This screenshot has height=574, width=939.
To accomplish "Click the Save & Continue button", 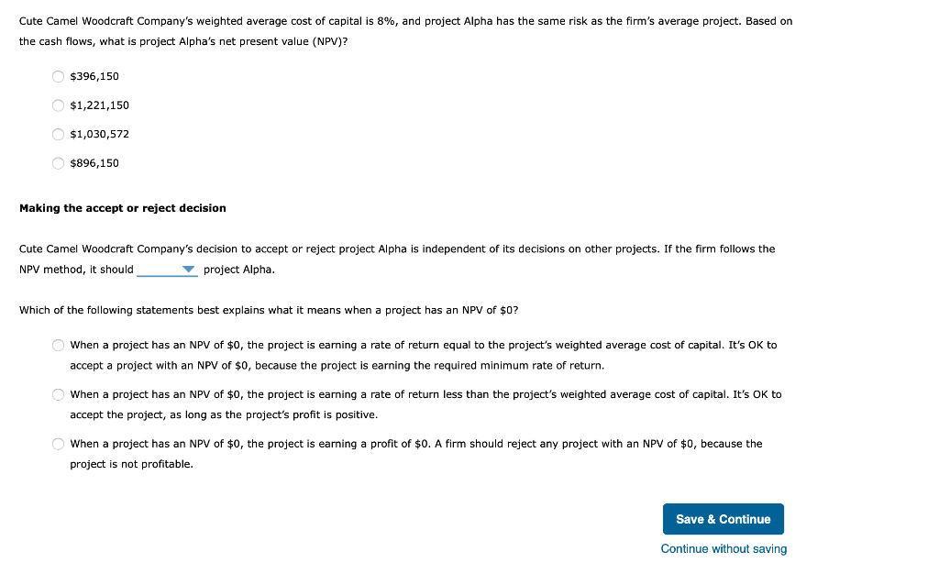I will (x=723, y=518).
